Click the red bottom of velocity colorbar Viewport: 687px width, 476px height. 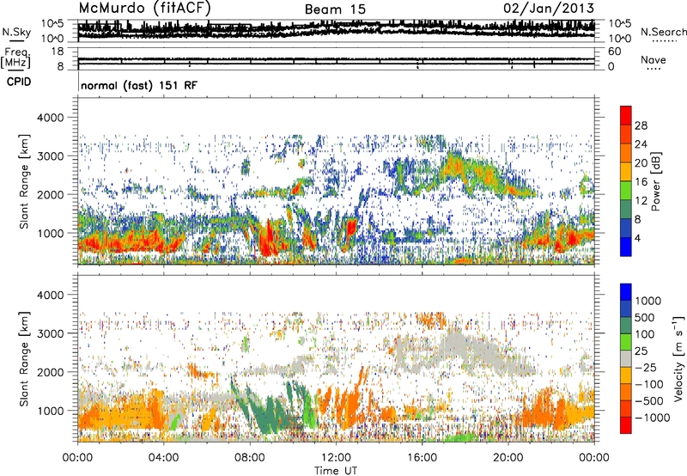tap(626, 425)
